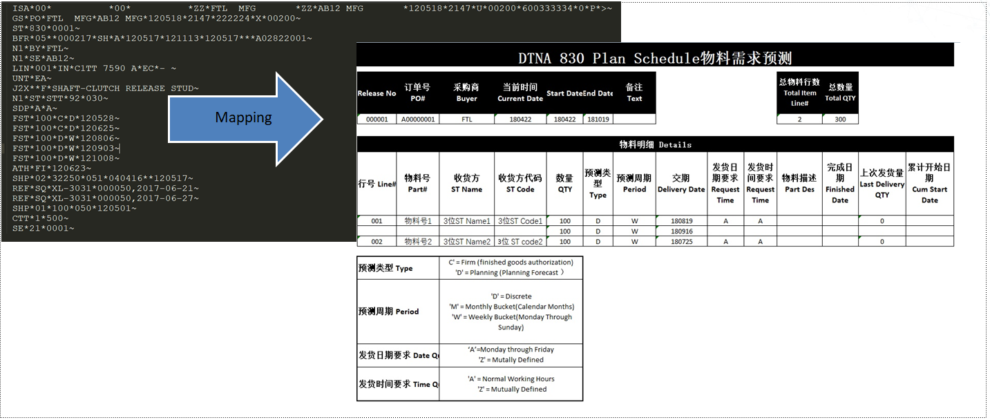Click the Buyer value cell FTL
The width and height of the screenshot is (990, 420).
coord(466,120)
